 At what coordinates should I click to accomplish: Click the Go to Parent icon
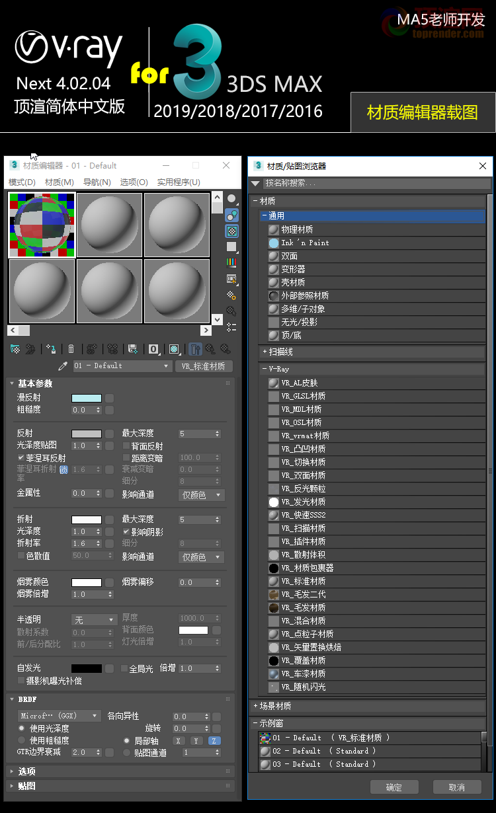tap(210, 348)
